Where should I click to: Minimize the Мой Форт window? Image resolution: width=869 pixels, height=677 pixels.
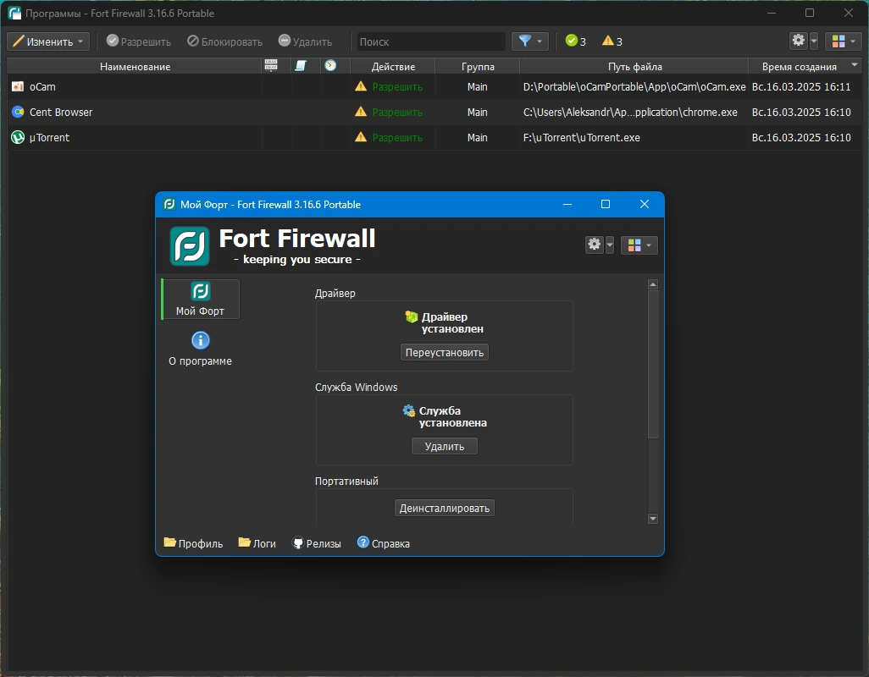point(567,204)
